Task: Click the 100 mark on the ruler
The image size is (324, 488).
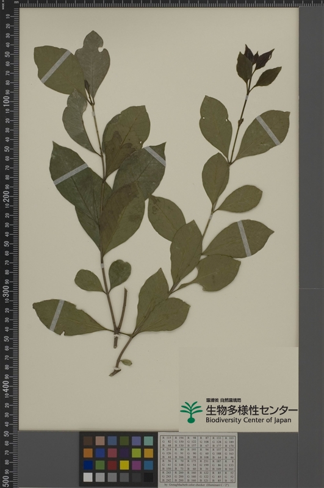Action: [6, 101]
